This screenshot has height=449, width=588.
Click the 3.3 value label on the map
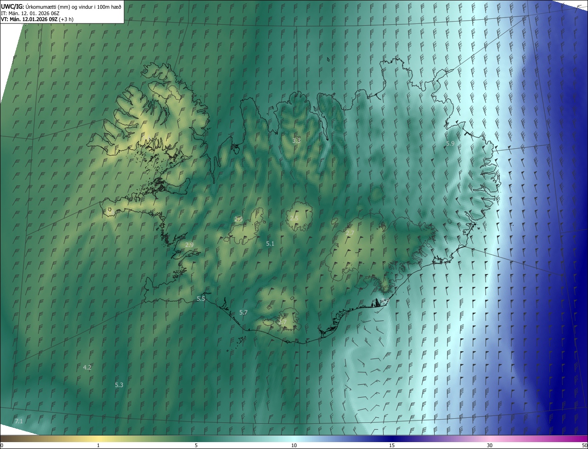296,140
